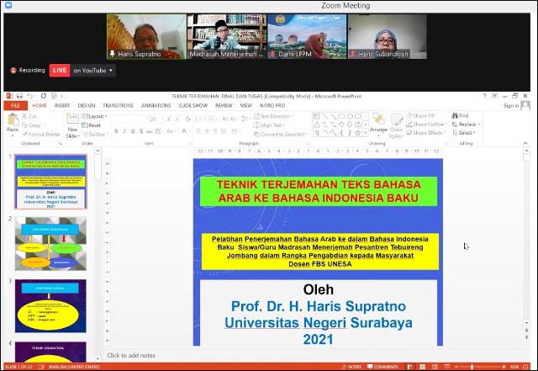The width and height of the screenshot is (538, 371).
Task: Open PowerPoint Help question mark
Action: (x=484, y=96)
